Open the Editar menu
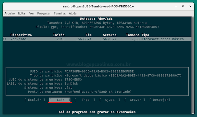The height and width of the screenshot is (117, 197). [22, 14]
